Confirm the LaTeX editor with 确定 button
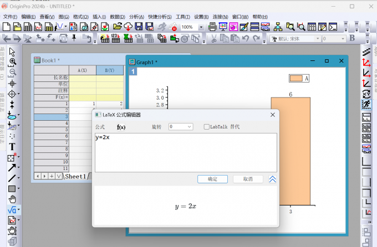 pyautogui.click(x=212, y=179)
